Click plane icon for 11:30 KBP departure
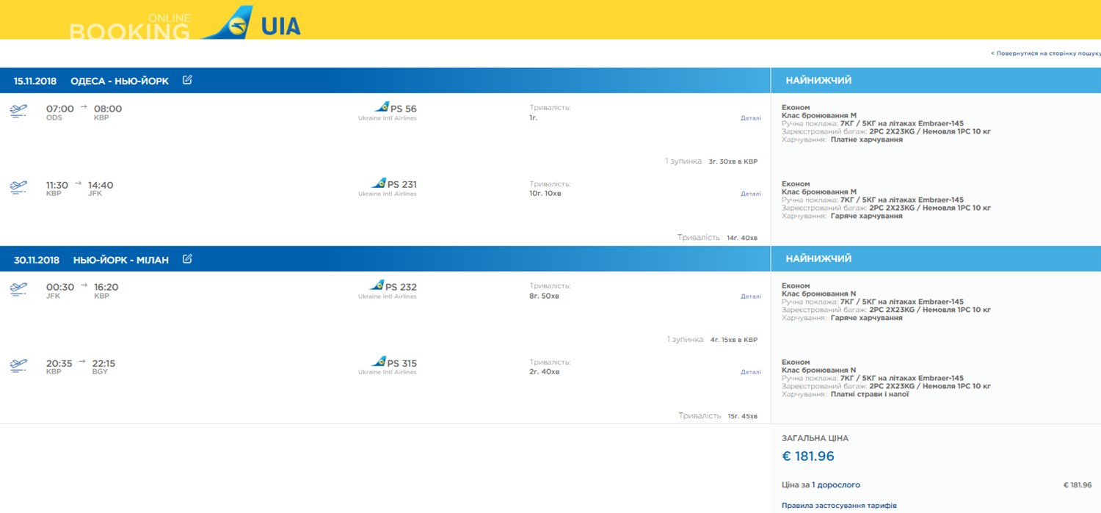 18,188
